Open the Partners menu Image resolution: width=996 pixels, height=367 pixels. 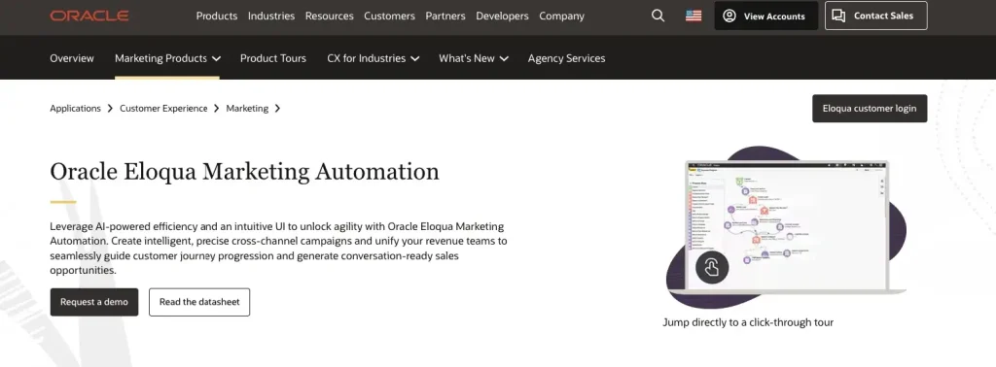point(445,16)
